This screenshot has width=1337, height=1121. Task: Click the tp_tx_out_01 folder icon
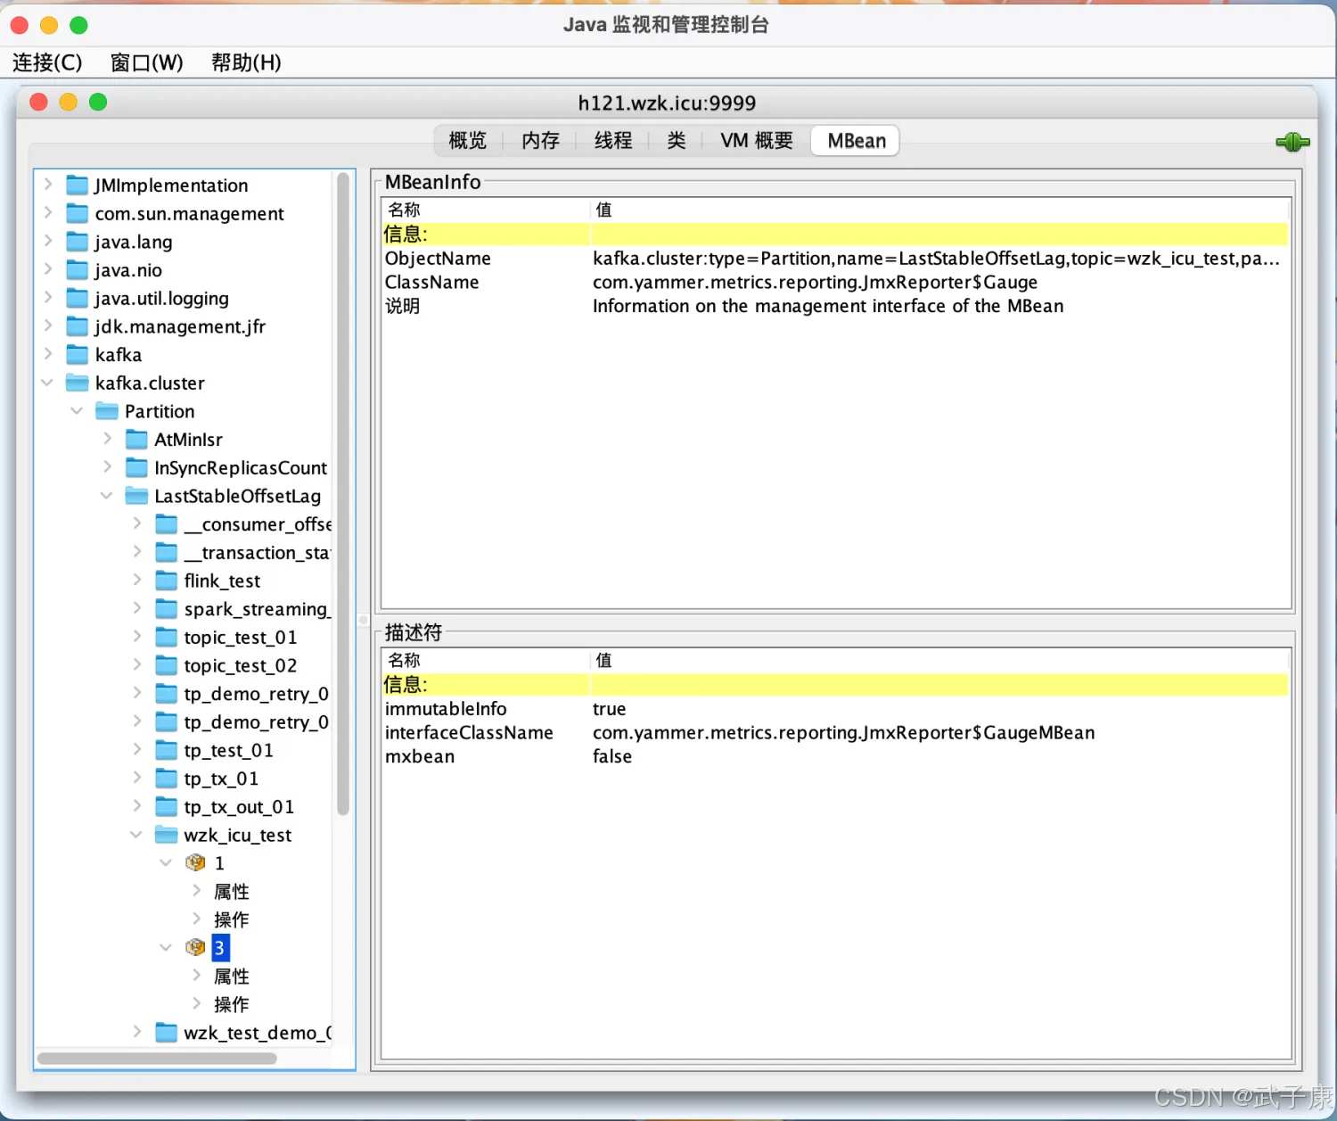[167, 807]
